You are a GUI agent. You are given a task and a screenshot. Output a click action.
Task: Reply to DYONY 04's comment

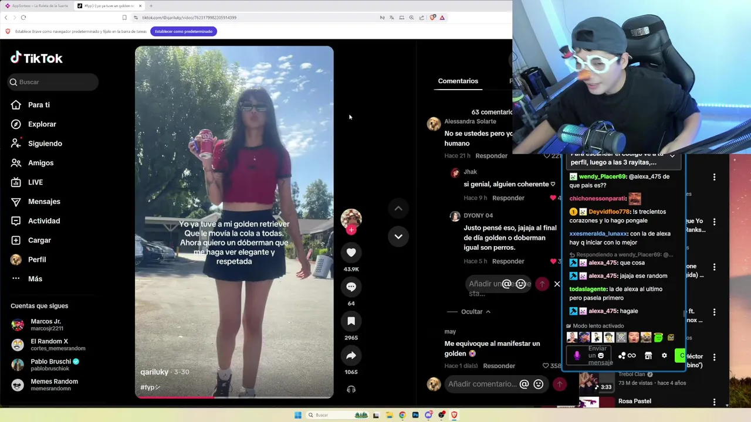508,261
